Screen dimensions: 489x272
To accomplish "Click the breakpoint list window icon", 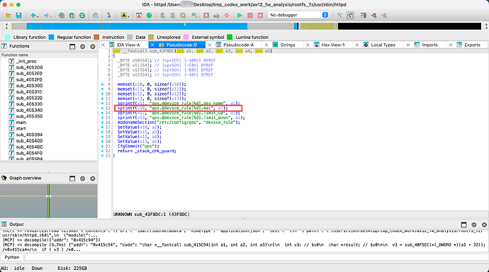I will 364,16.
